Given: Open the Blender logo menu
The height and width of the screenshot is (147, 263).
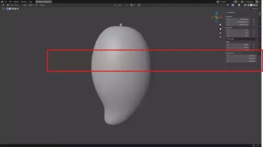Looking at the screenshot, I should 2,2.
